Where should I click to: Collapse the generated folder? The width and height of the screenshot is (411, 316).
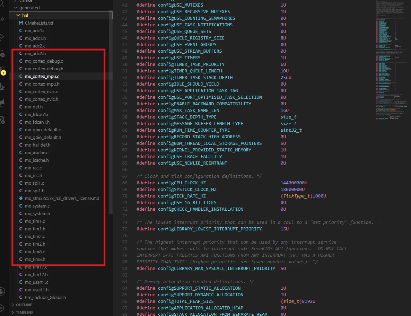(x=16, y=8)
